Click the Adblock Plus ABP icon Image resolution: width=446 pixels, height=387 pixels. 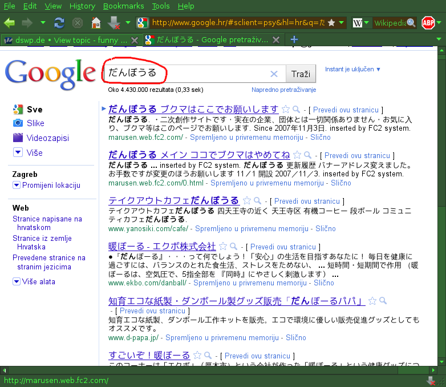click(428, 23)
